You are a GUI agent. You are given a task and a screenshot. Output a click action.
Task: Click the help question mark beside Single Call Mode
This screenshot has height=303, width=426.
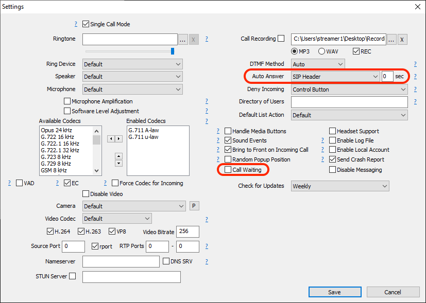76,24
